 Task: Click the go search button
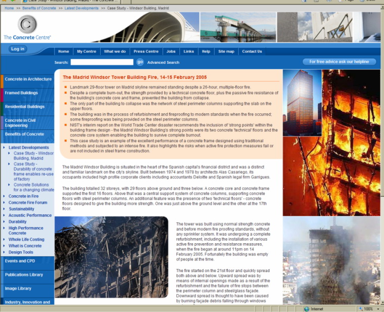tap(140, 62)
